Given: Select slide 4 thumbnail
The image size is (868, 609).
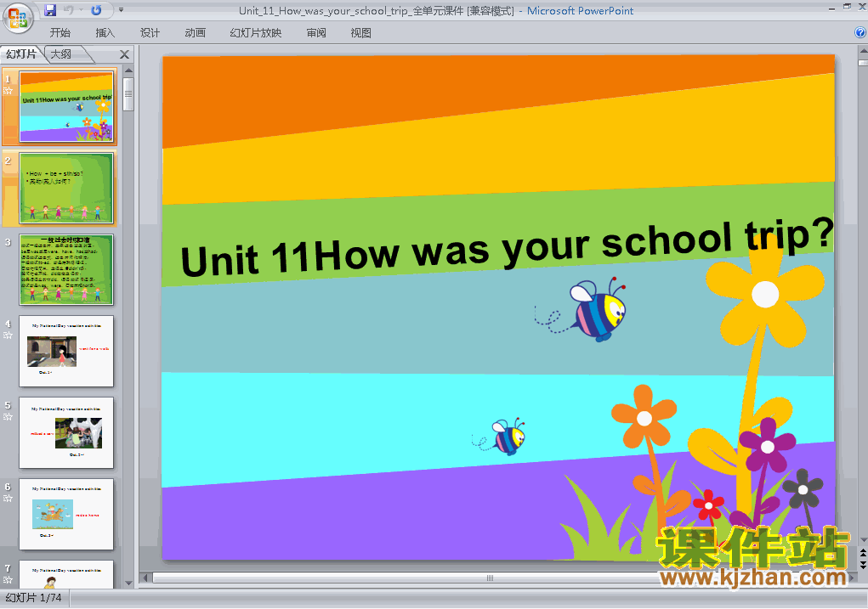Looking at the screenshot, I should (65, 352).
